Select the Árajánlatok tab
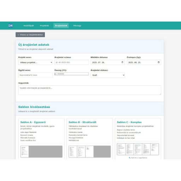181x181 pixels. click(61, 25)
